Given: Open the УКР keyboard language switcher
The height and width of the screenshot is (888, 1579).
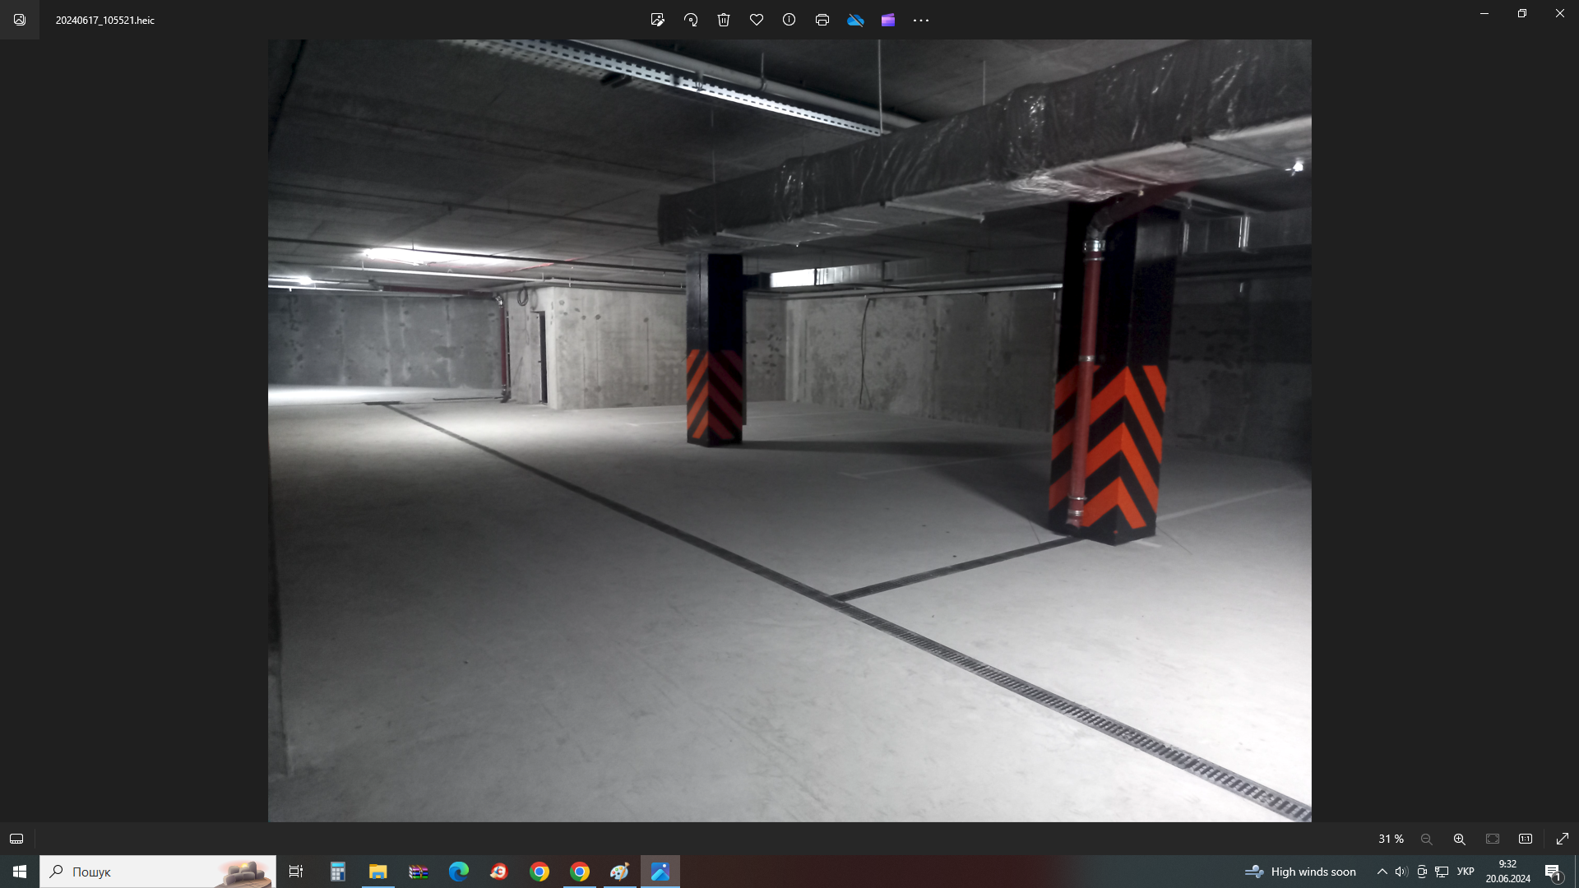Looking at the screenshot, I should pyautogui.click(x=1466, y=872).
